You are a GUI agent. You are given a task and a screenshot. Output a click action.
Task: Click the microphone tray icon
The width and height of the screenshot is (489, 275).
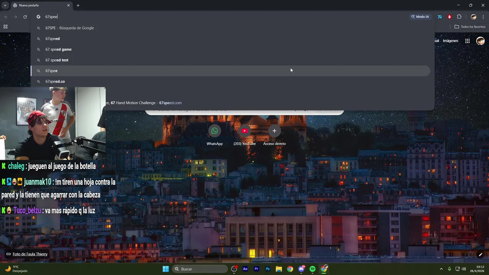click(450, 269)
